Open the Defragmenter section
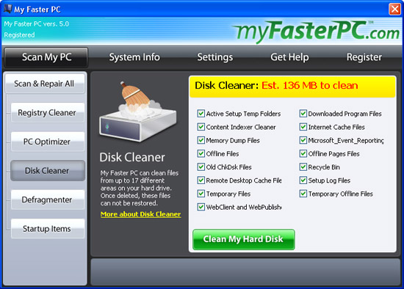 click(x=48, y=200)
